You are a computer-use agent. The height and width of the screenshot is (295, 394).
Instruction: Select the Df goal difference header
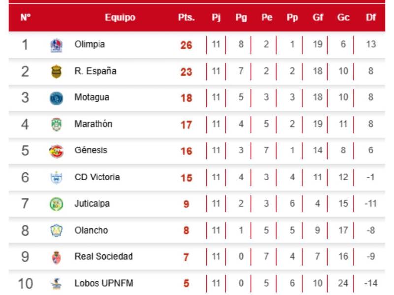371,18
